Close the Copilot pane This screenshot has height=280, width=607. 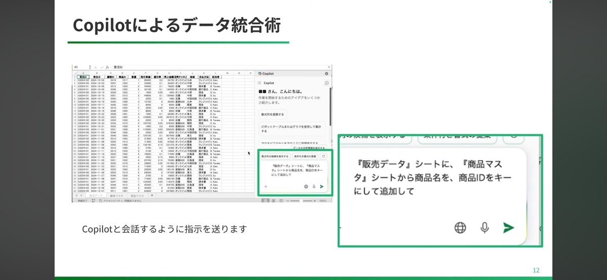[327, 74]
